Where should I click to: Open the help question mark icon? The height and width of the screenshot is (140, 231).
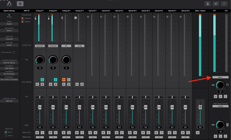click(224, 4)
